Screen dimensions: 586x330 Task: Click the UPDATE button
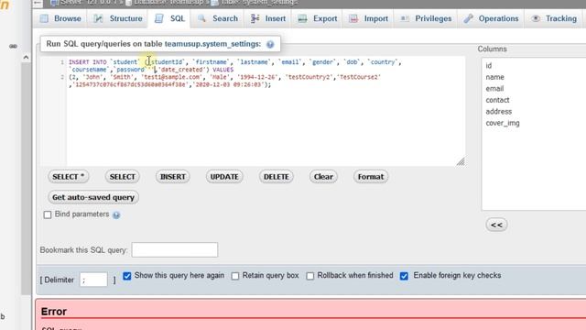[x=224, y=177]
